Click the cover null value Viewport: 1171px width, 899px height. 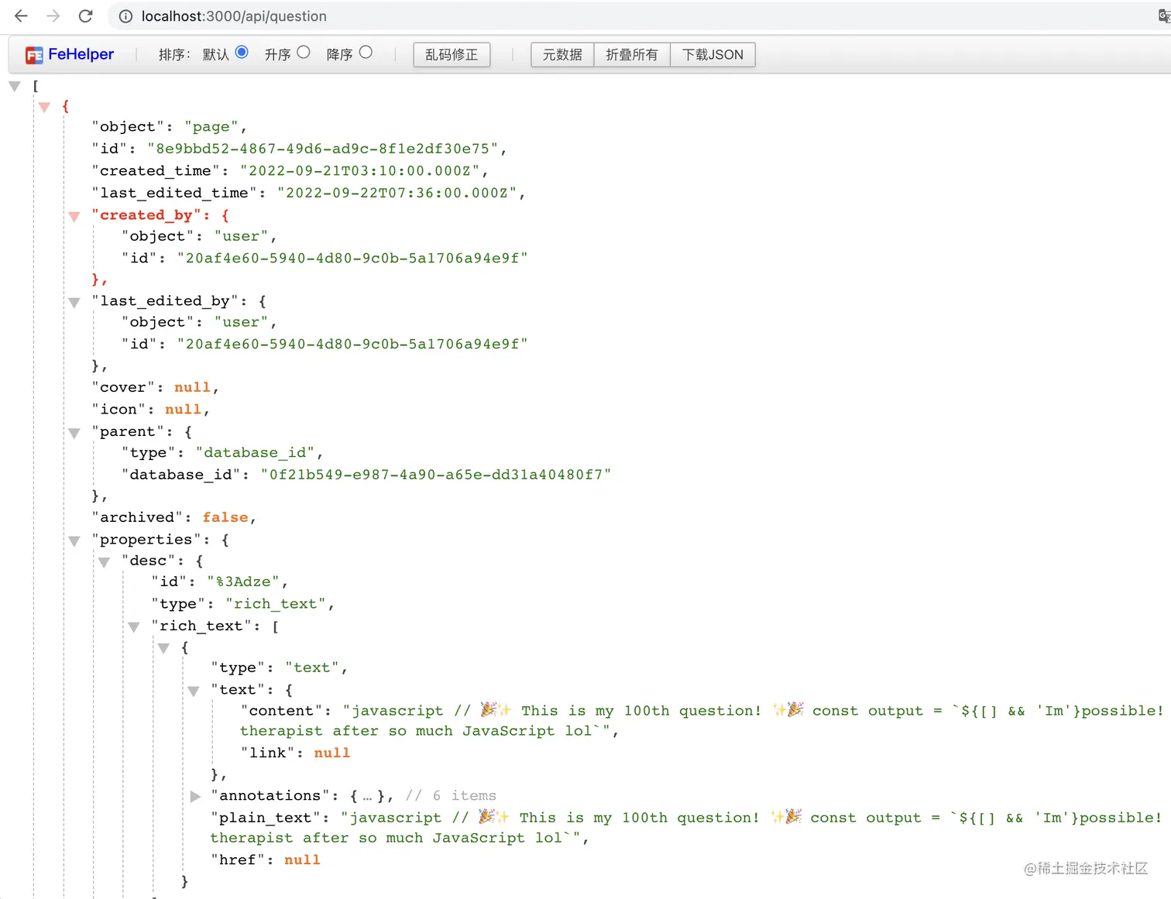(x=192, y=387)
